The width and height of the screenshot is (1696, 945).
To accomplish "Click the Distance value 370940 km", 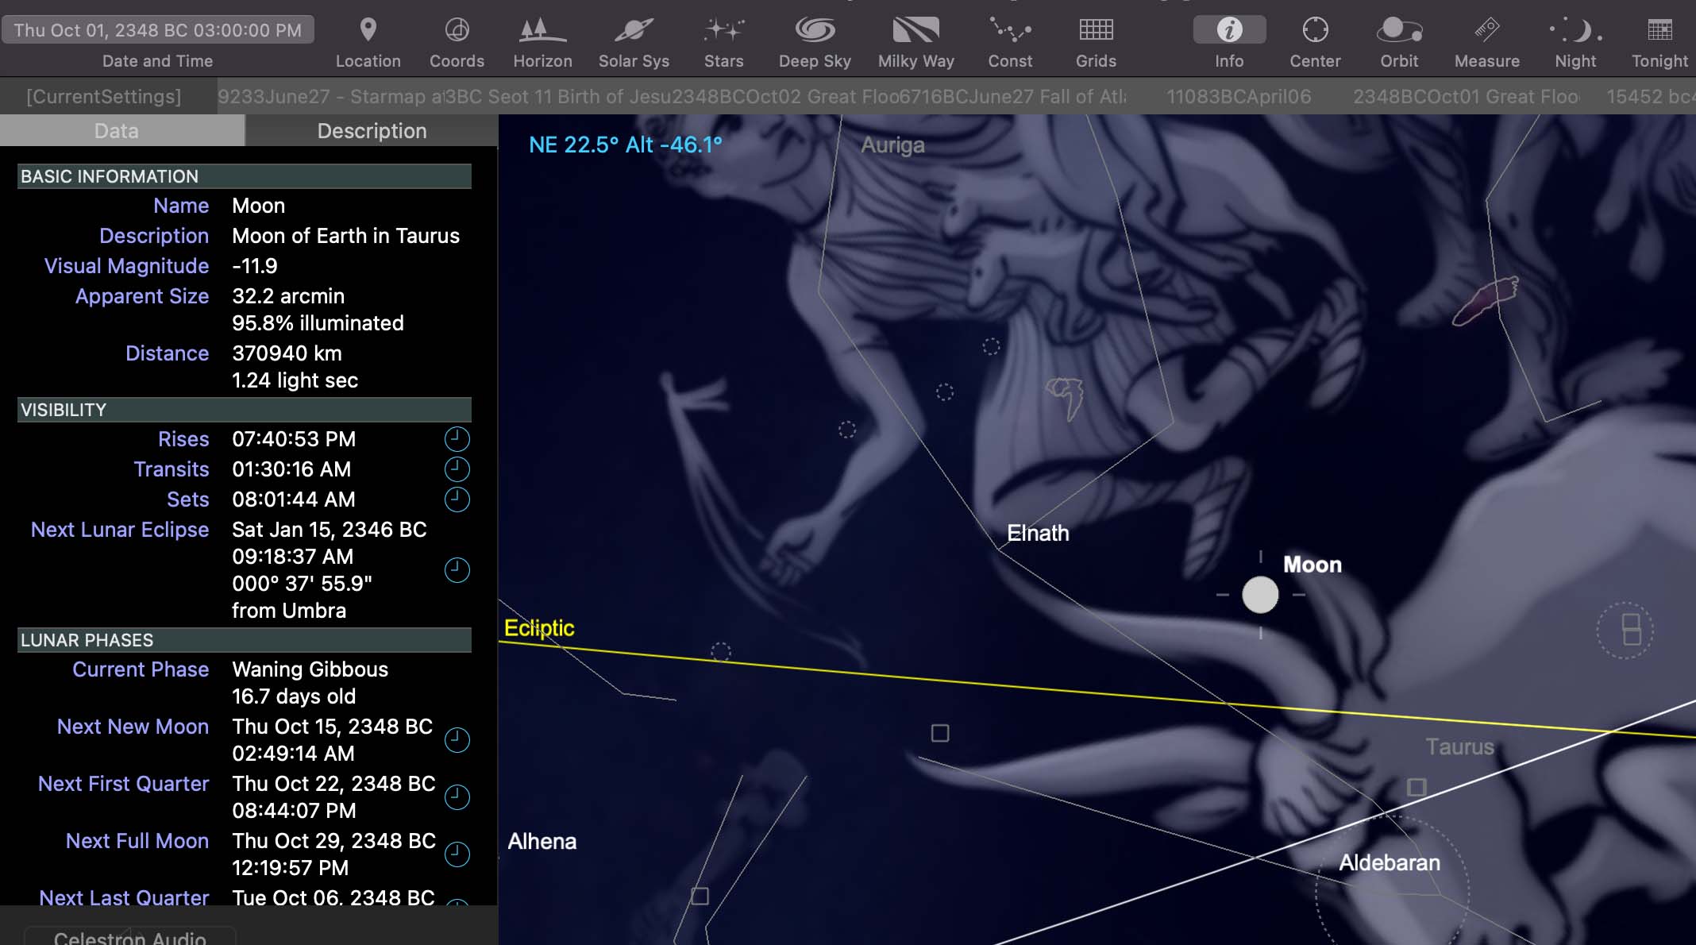I will coord(287,353).
